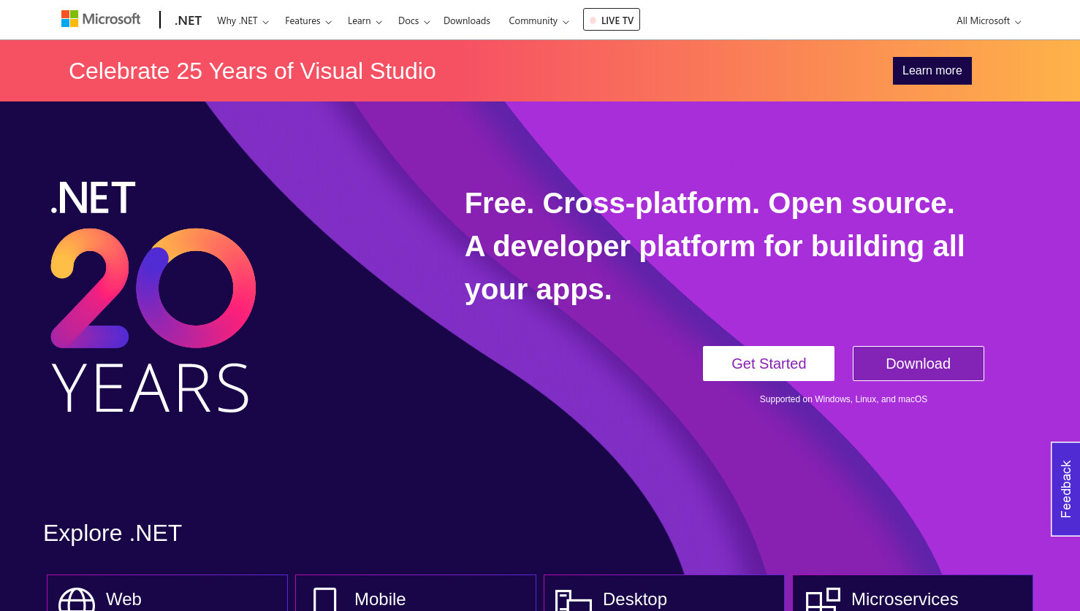This screenshot has width=1080, height=611.
Task: Select the Mobile phone icon
Action: click(324, 600)
